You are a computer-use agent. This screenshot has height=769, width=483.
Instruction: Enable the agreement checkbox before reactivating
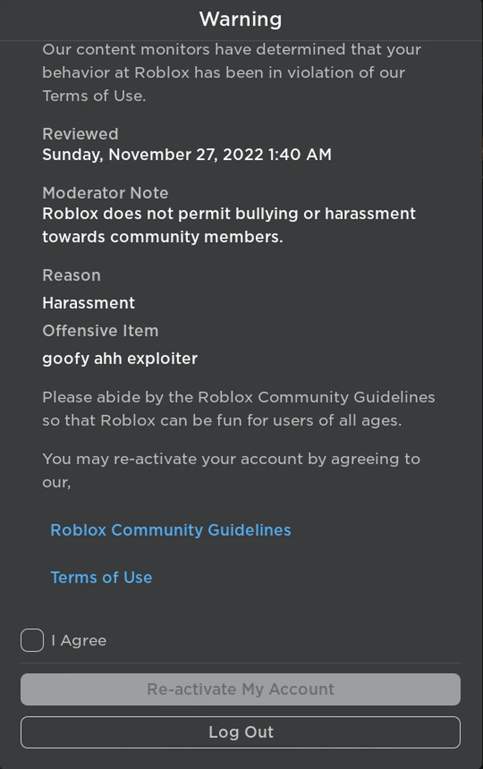31,640
